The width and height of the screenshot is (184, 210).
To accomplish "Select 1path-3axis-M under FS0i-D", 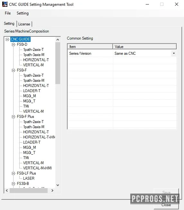I will coord(34,55).
